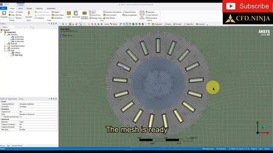The width and height of the screenshot is (273, 153).
Task: Switch to the Context ribbon tab
Action: point(20,5)
